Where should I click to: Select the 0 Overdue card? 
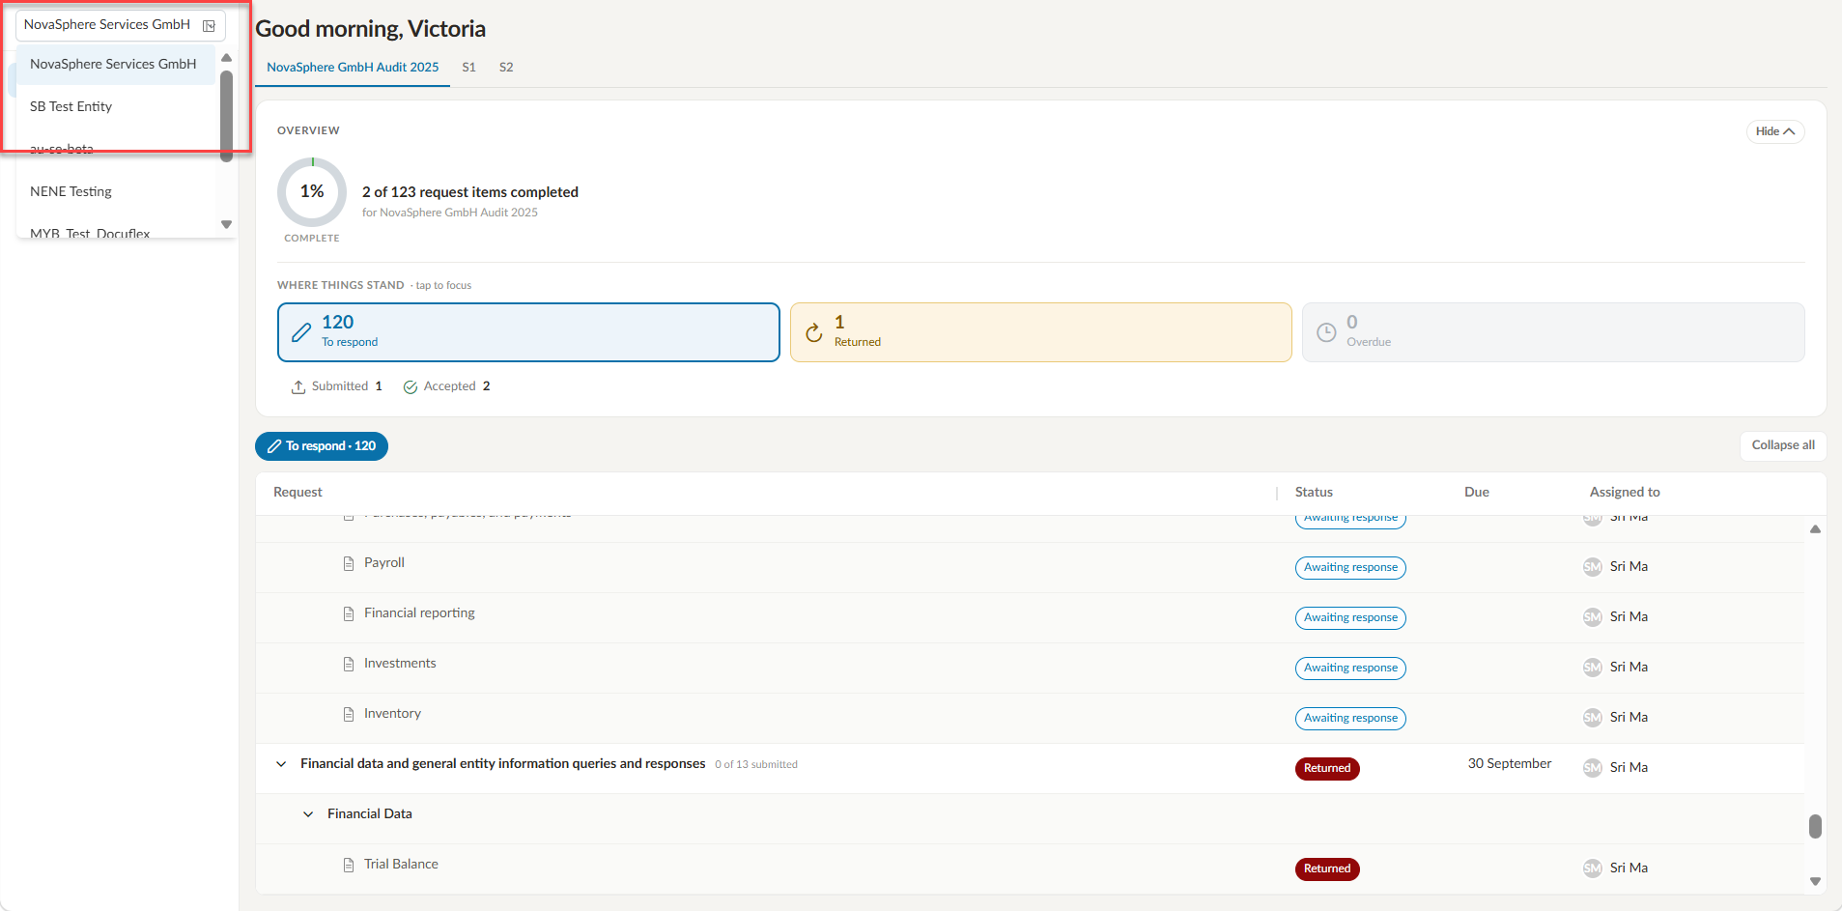pos(1553,332)
